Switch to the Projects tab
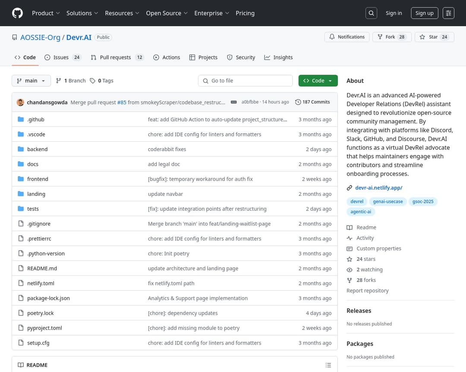The width and height of the screenshot is (466, 372). (204, 57)
